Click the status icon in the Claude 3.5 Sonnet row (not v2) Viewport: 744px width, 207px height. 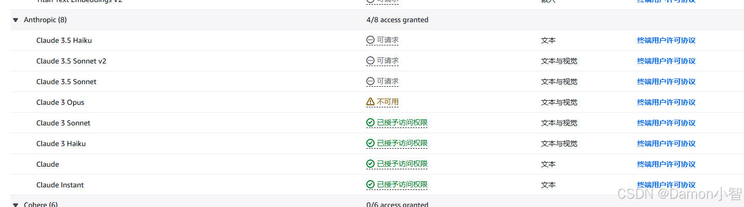(x=370, y=81)
